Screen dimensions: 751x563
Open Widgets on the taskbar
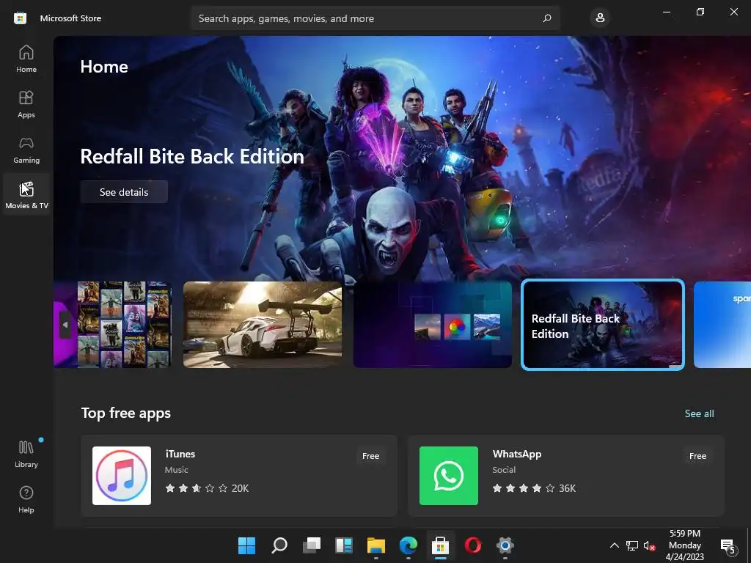click(x=344, y=545)
